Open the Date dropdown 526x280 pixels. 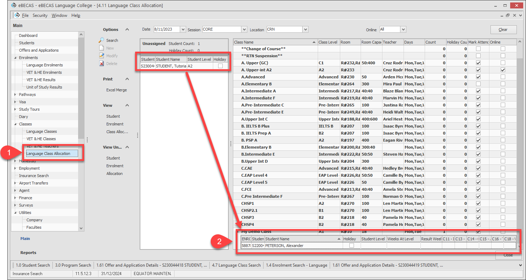(183, 30)
